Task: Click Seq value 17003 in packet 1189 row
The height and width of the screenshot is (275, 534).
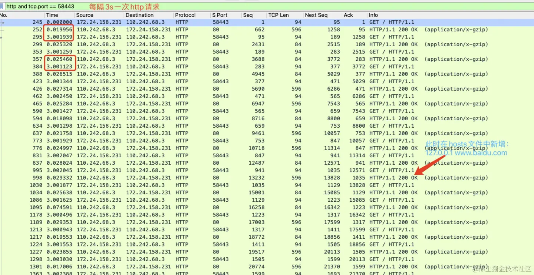Action: click(x=257, y=222)
